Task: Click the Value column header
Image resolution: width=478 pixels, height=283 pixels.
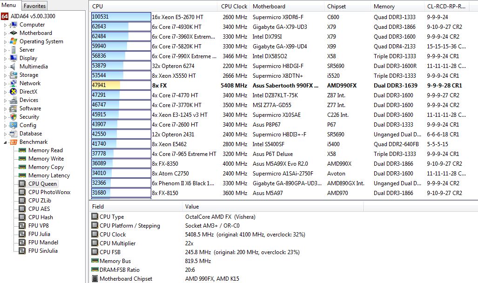Action: pyautogui.click(x=273, y=207)
